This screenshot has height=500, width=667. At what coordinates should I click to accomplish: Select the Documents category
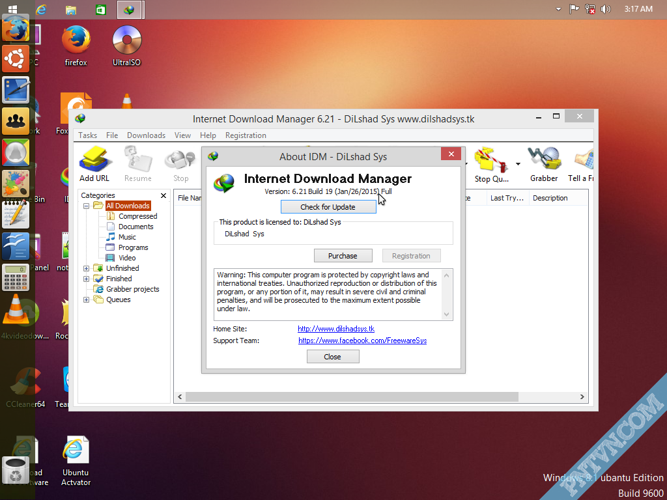135,227
